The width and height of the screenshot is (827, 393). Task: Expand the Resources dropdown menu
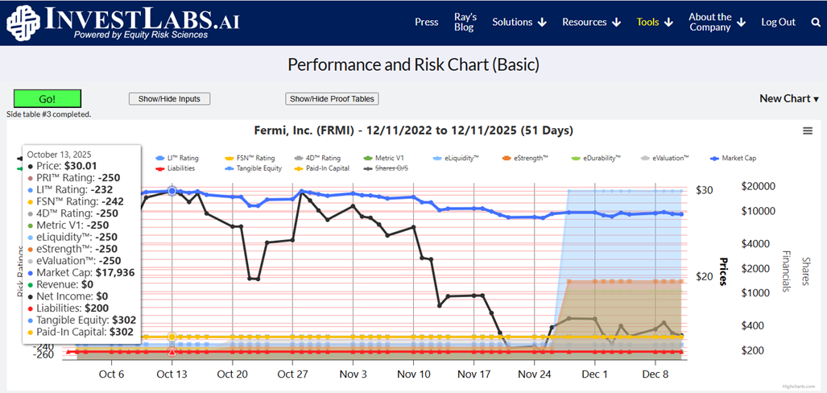(591, 23)
